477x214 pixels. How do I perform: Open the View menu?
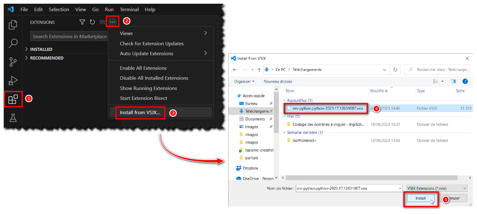(x=81, y=9)
